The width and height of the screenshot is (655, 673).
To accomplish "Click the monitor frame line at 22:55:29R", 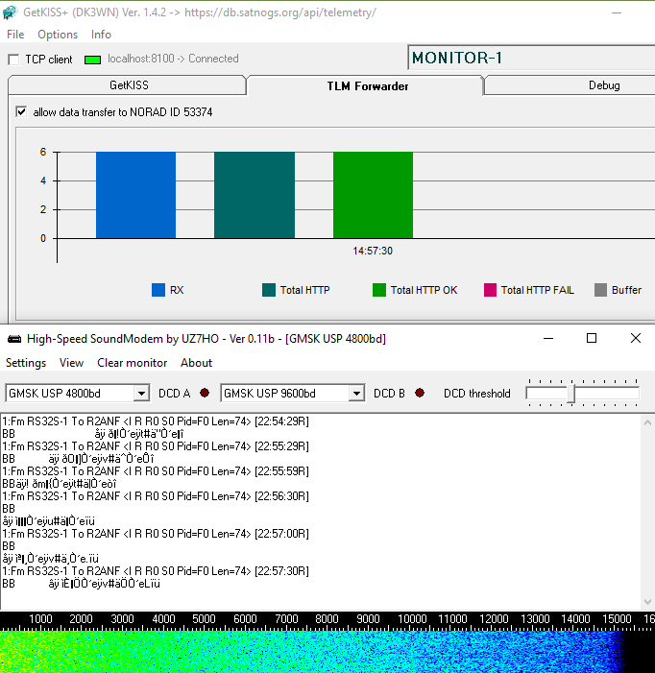I will 156,446.
